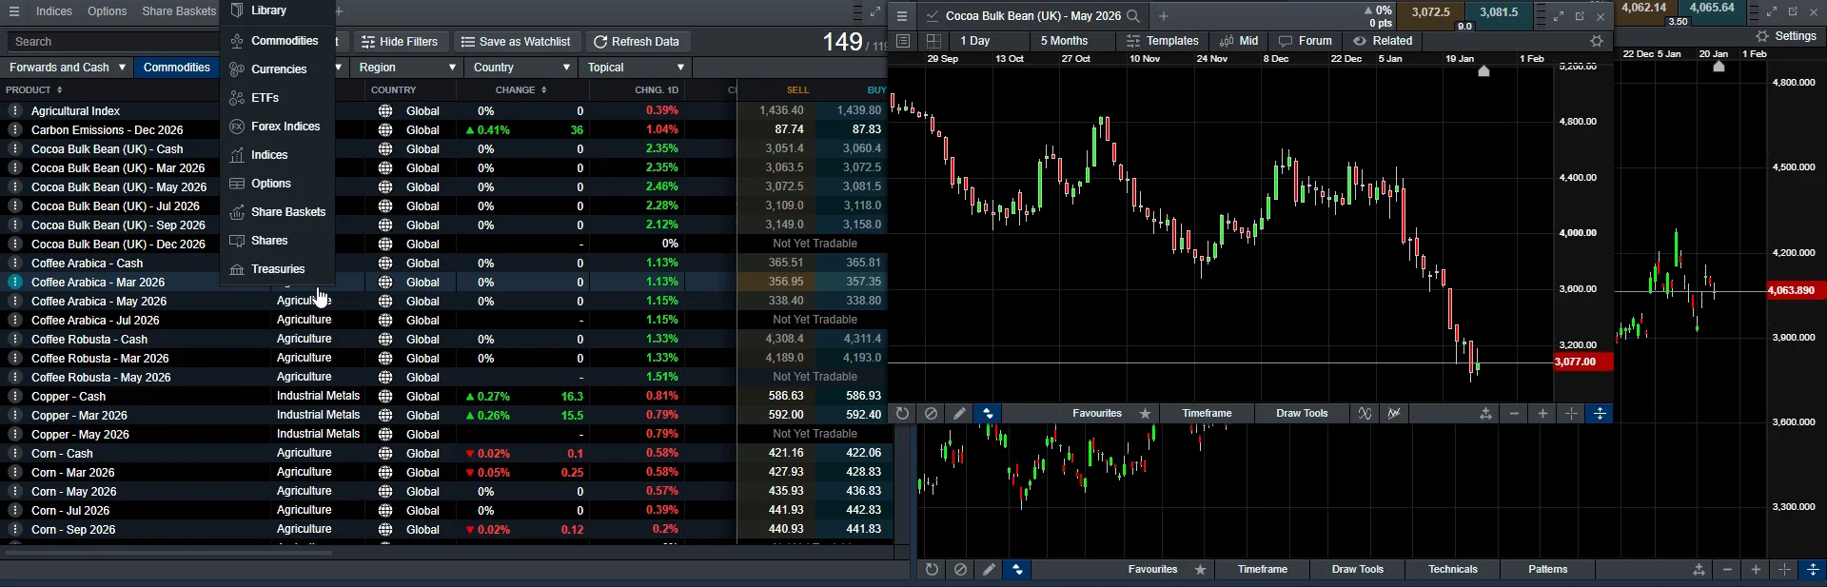Open options menu for Copper - Cash row
Image resolution: width=1827 pixels, height=587 pixels.
click(x=15, y=397)
